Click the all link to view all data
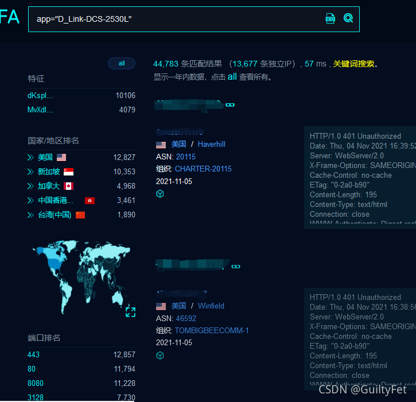The height and width of the screenshot is (402, 416). [232, 77]
